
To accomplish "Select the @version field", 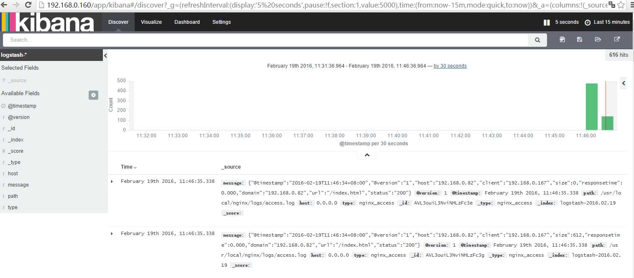I will [18, 117].
